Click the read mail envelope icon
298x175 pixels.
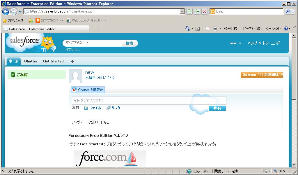208,29
